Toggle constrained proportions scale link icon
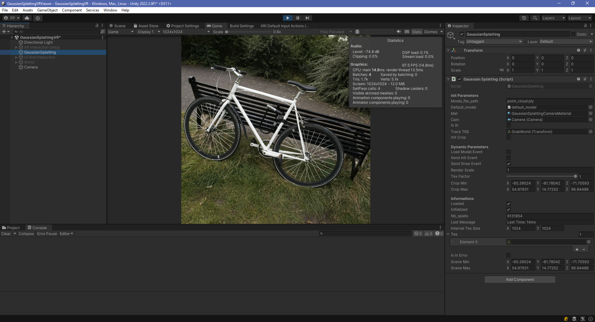 click(502, 70)
